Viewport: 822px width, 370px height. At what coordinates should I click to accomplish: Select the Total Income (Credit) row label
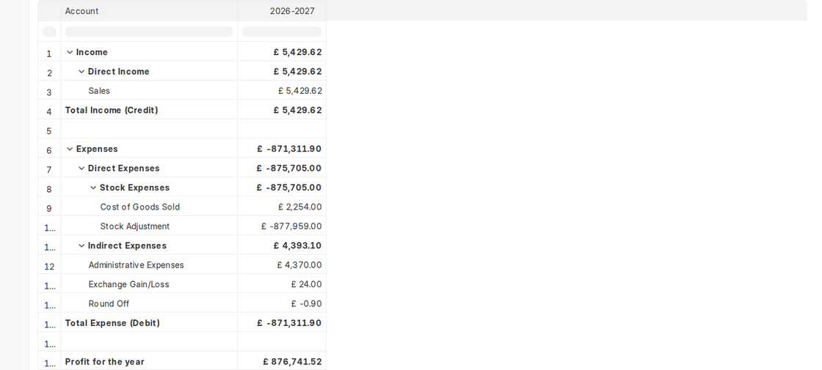pos(111,111)
